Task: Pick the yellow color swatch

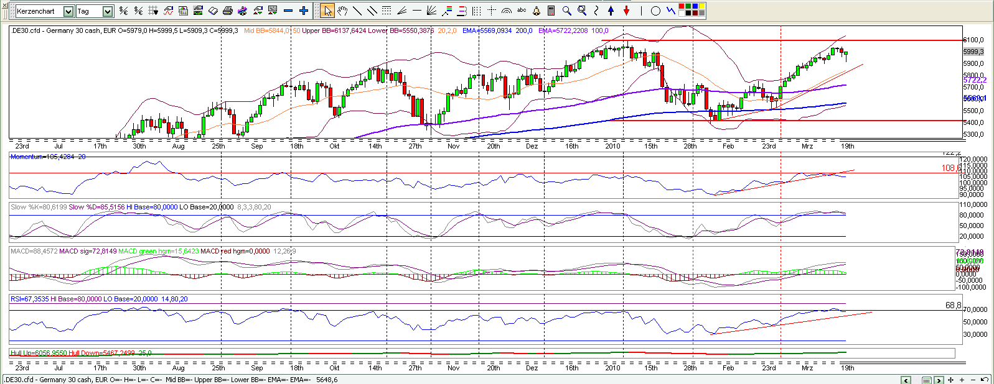Action: (702, 7)
